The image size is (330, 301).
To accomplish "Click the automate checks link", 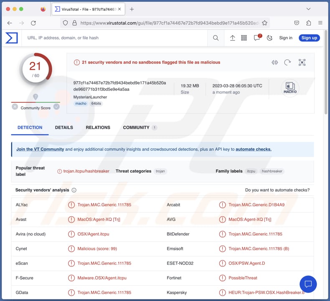I will (254, 149).
